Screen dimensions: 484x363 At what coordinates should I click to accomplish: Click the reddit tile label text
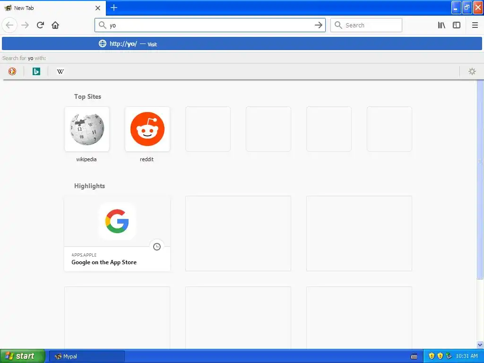[x=147, y=159]
